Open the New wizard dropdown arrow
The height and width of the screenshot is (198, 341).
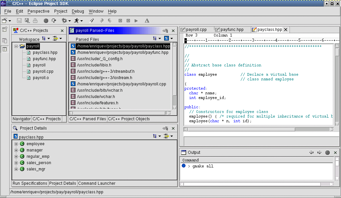coord(10,21)
